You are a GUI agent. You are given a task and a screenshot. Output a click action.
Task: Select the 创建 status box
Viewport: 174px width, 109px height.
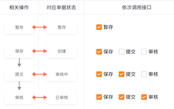(62, 51)
